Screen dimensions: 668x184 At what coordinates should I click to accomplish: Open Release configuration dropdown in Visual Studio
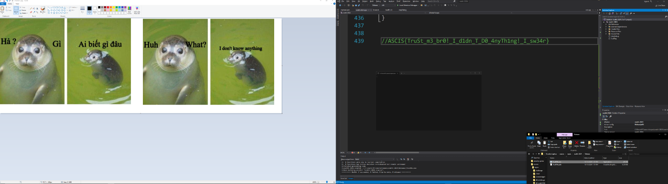click(x=376, y=5)
